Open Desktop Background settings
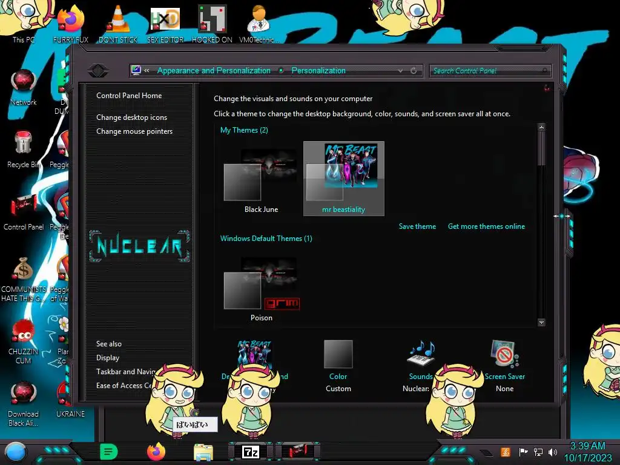The height and width of the screenshot is (465, 620). point(255,359)
